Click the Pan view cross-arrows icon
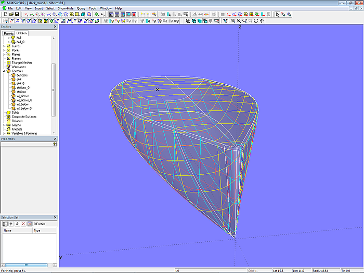The height and width of the screenshot is (273, 364). (x=262, y=21)
